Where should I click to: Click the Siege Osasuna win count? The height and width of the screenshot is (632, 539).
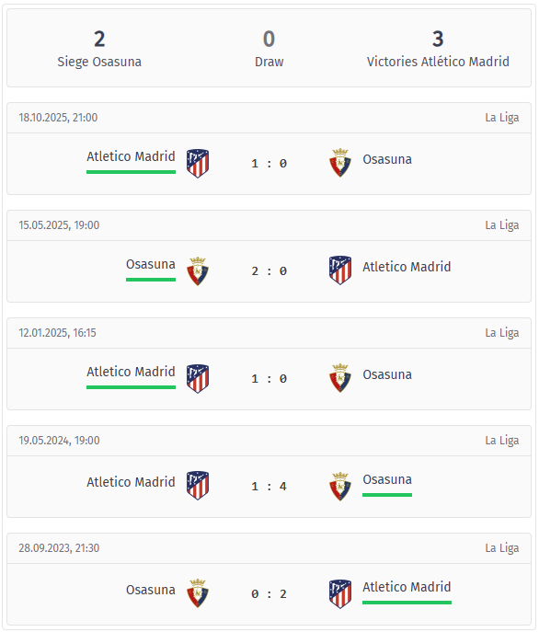coord(99,39)
